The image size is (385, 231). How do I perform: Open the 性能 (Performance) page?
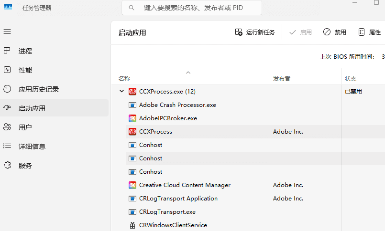point(54,70)
